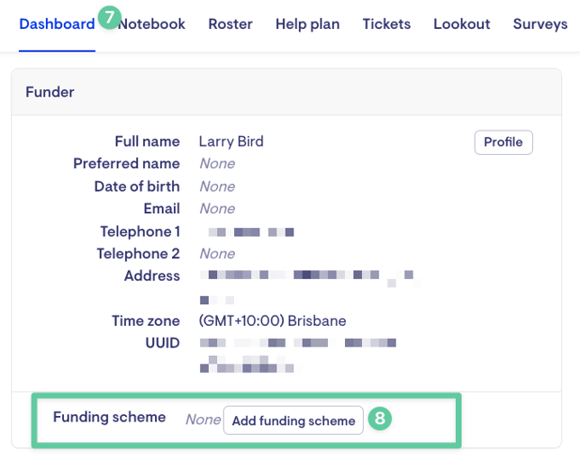The width and height of the screenshot is (580, 461).
Task: Select the name Larry Bird
Action: pos(231,141)
